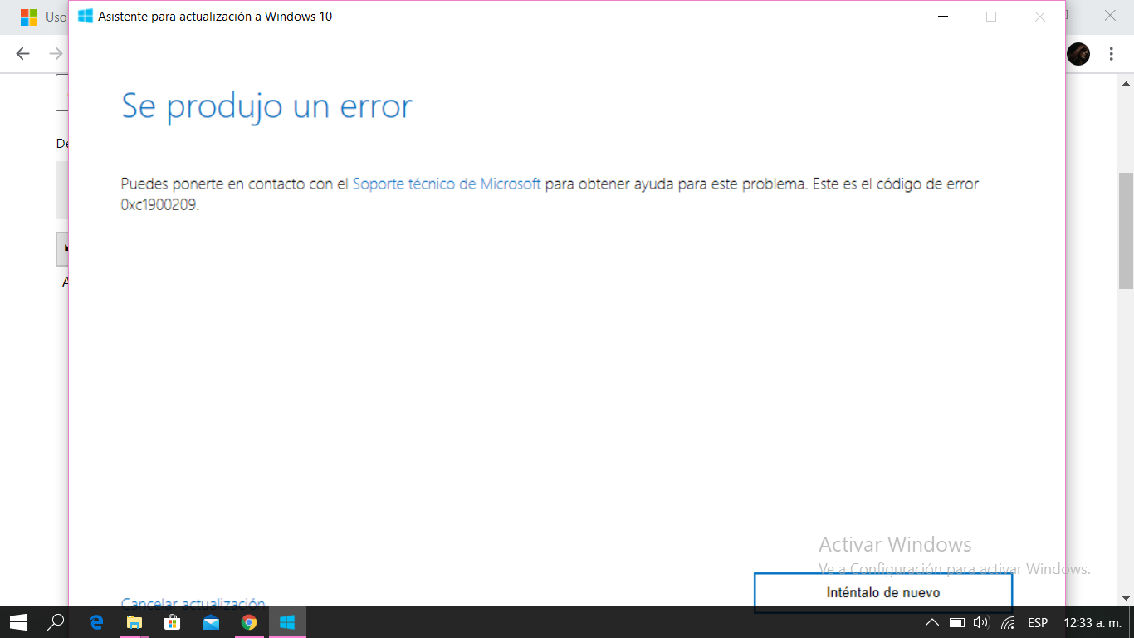The image size is (1134, 638).
Task: Click the Windows logo in assistant title bar
Action: click(x=86, y=17)
